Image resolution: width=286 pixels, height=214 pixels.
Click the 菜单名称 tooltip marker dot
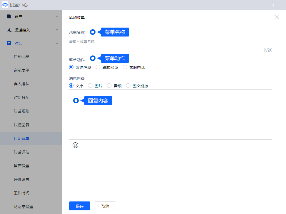[x=93, y=32]
